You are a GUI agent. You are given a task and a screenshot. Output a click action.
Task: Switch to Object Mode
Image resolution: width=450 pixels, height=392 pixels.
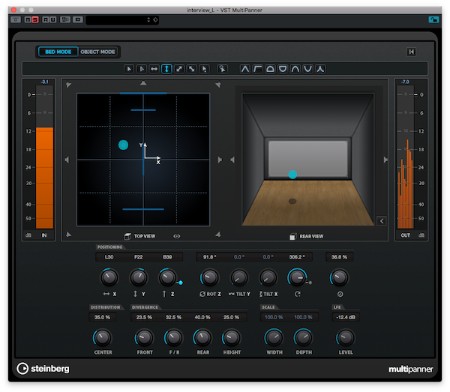click(97, 52)
